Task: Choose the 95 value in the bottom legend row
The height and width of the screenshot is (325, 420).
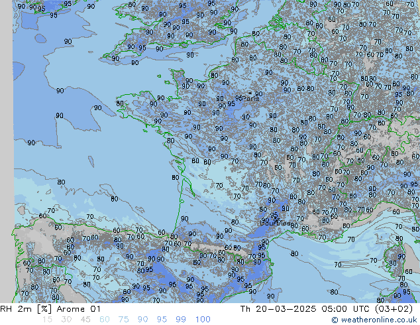Action: pyautogui.click(x=162, y=319)
